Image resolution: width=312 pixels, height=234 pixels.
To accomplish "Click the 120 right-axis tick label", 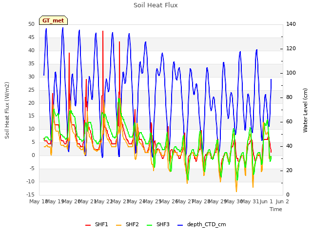I will point(291,49).
